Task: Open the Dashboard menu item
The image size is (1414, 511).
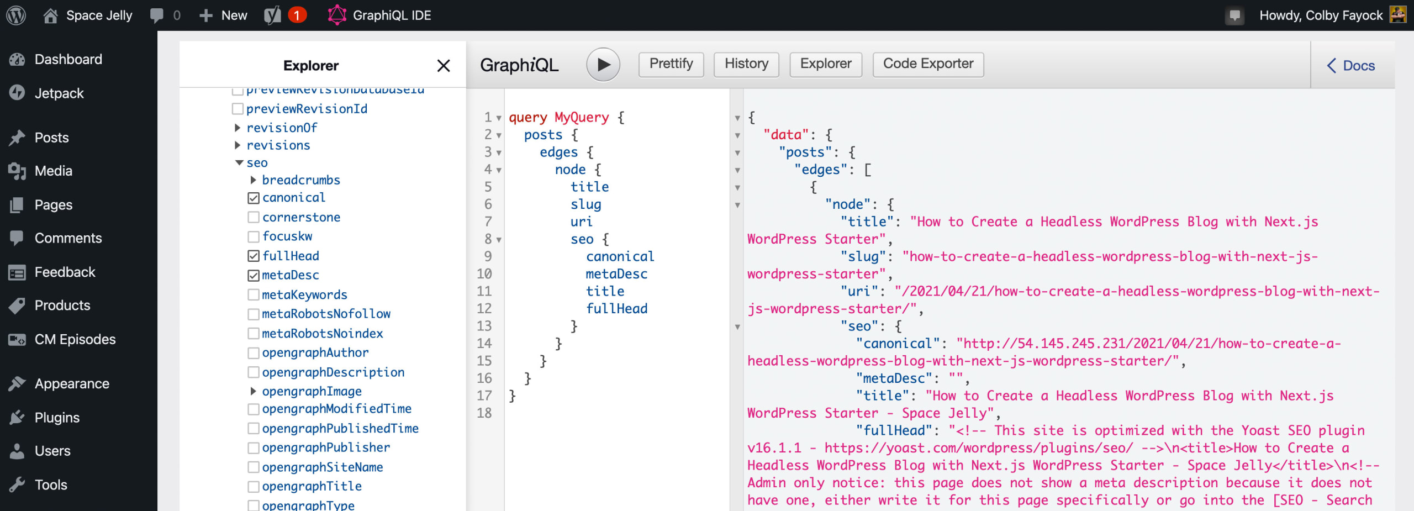Action: [x=68, y=59]
